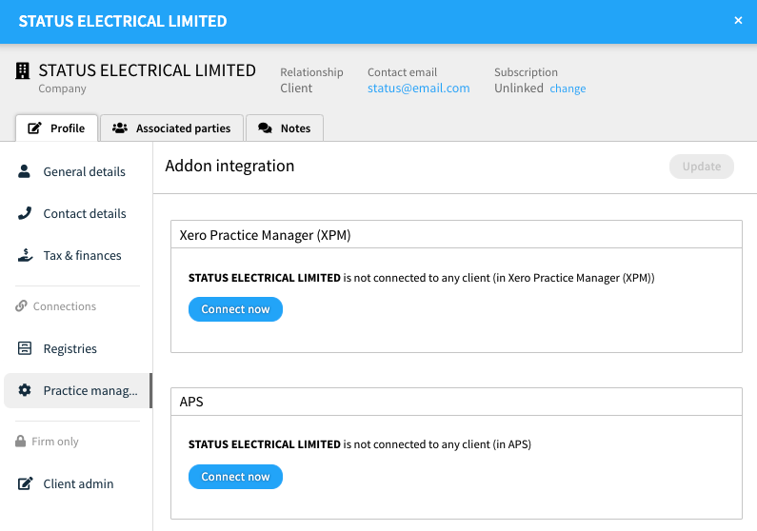
Task: Click the APS not connected message
Action: click(360, 444)
